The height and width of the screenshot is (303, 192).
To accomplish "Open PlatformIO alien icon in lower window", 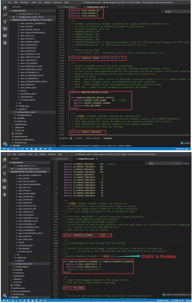I will coord(5,194).
